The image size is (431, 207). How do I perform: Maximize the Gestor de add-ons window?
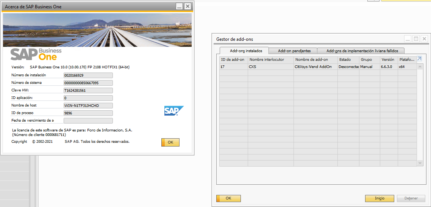tap(416, 39)
